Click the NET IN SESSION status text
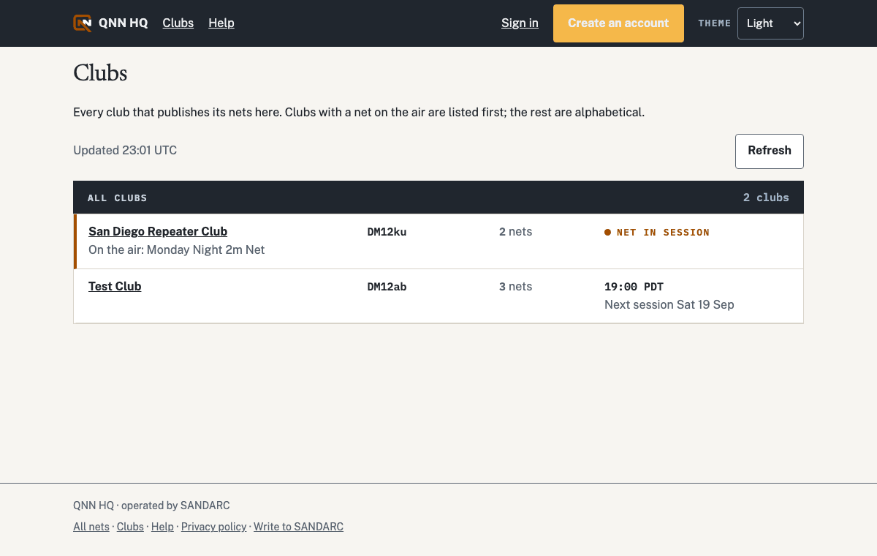Image resolution: width=877 pixels, height=556 pixels. (663, 233)
